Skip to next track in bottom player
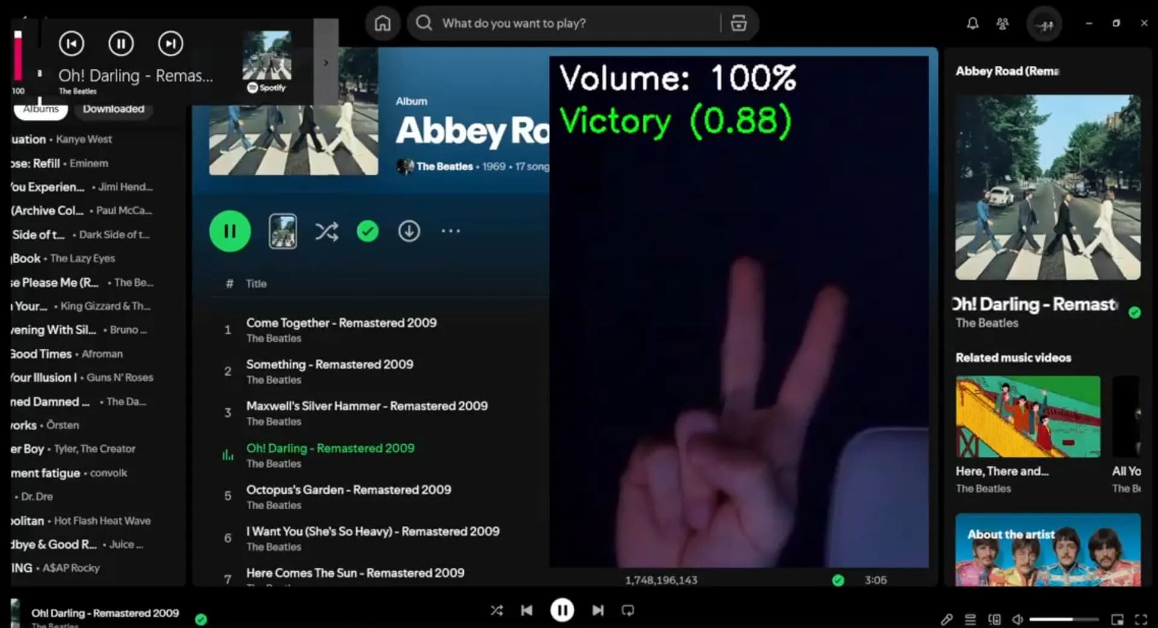The height and width of the screenshot is (628, 1158). click(x=598, y=611)
